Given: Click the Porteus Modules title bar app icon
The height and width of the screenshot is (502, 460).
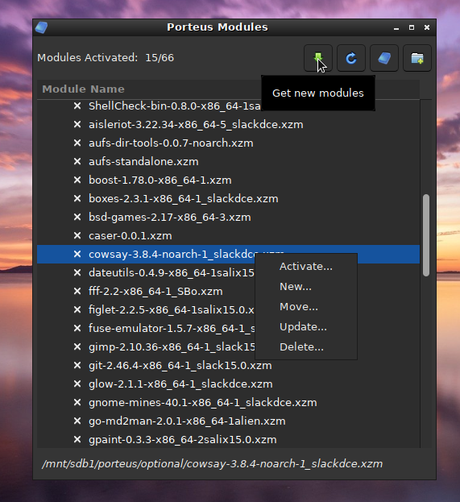Looking at the screenshot, I should pos(41,27).
